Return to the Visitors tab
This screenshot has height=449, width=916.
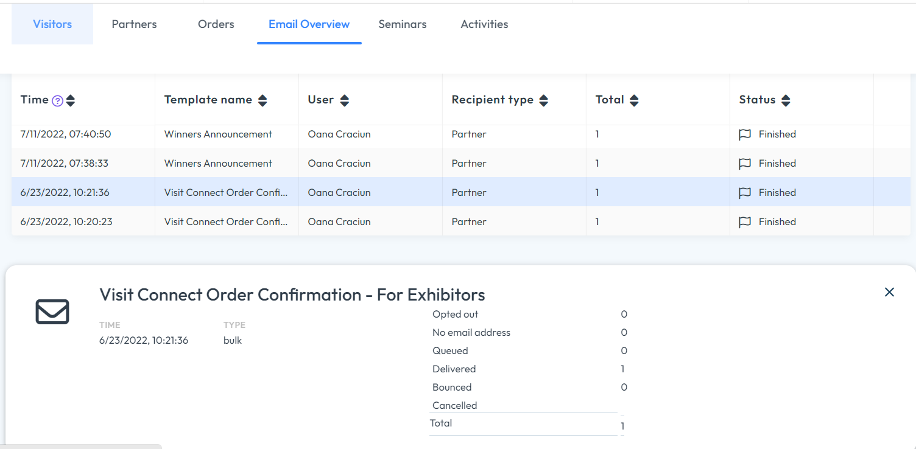[x=52, y=24]
